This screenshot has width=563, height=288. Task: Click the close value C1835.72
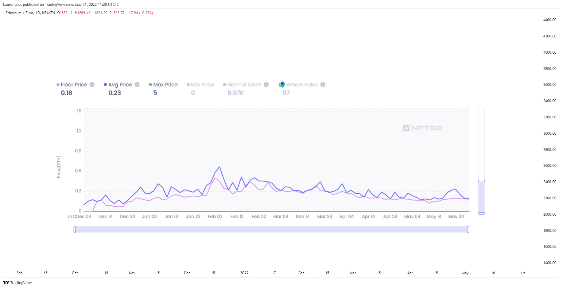[x=117, y=13]
